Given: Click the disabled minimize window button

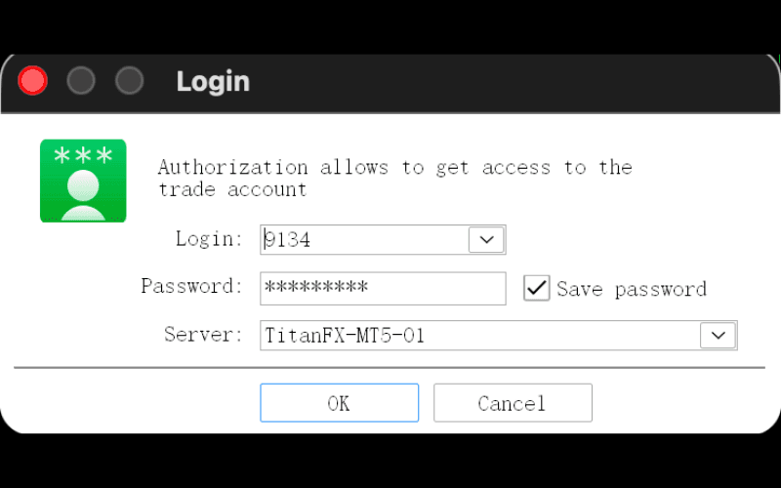Looking at the screenshot, I should pos(81,80).
